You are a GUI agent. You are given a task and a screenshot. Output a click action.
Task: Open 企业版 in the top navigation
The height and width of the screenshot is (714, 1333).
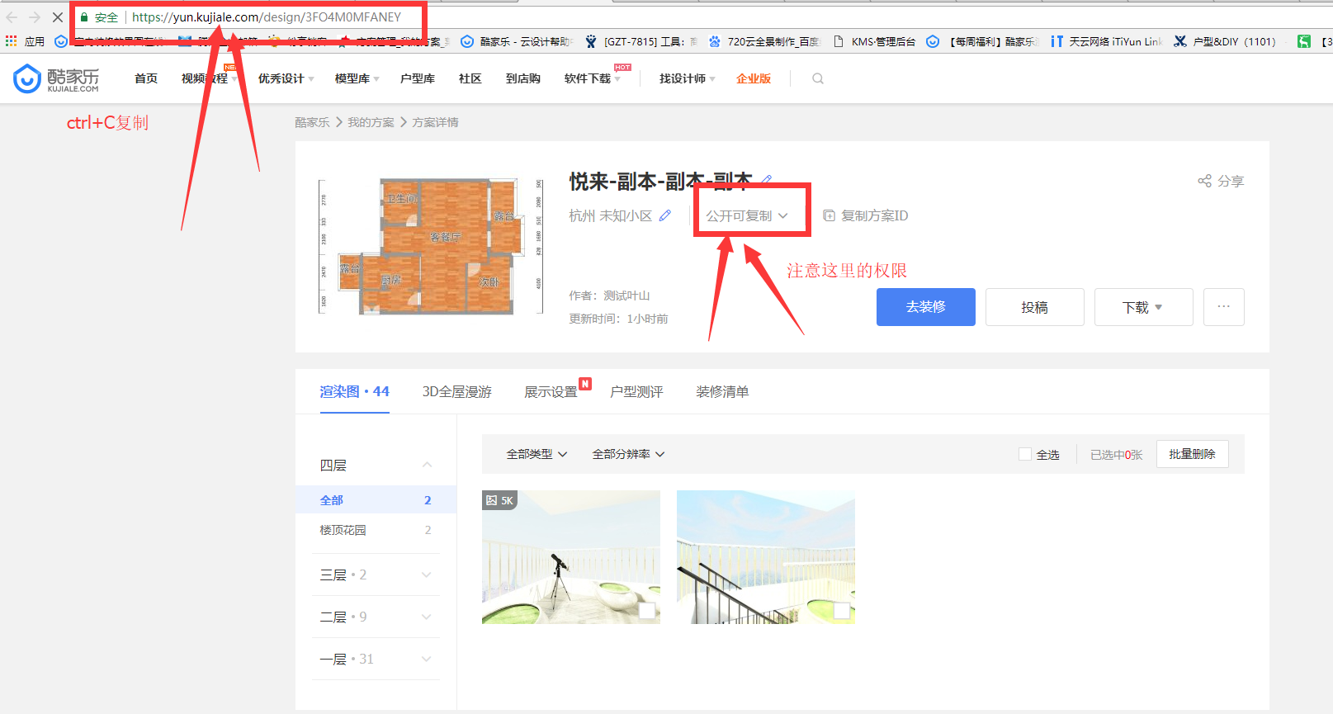pos(754,78)
